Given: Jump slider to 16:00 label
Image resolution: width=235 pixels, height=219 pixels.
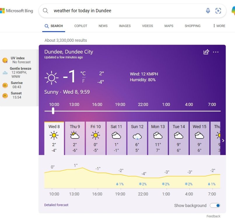Looking at the screenshot, I should pyautogui.click(x=97, y=105).
